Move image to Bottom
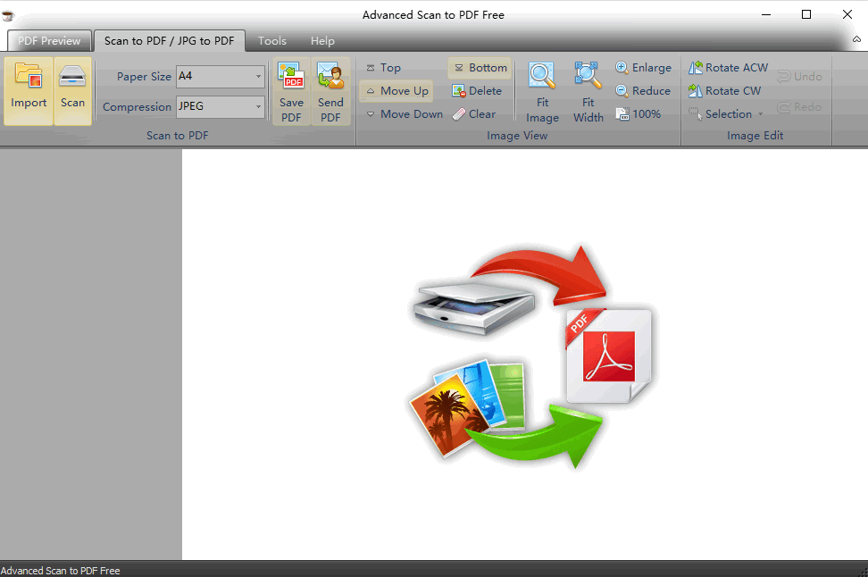The height and width of the screenshot is (577, 868). click(480, 68)
